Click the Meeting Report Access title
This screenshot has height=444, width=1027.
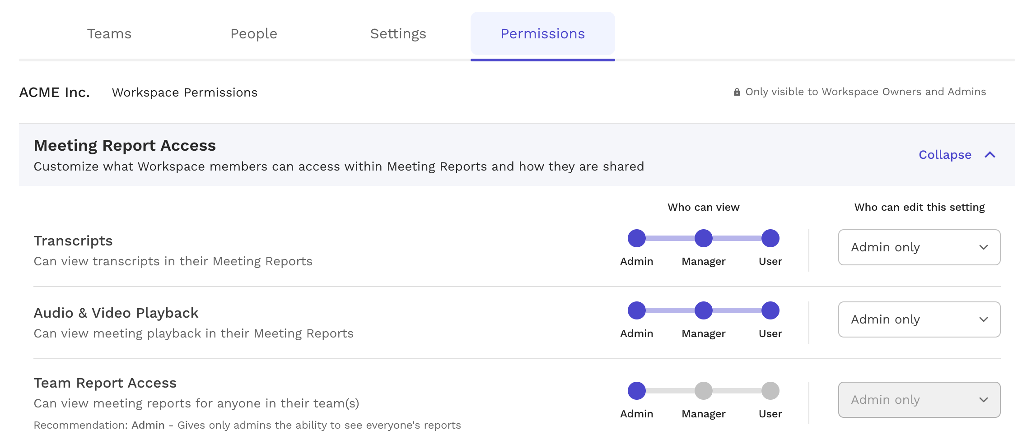click(x=125, y=145)
